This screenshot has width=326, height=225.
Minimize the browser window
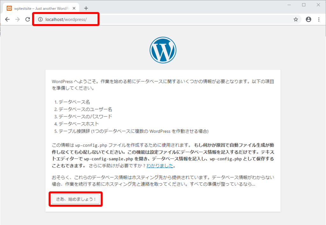tap(289, 5)
